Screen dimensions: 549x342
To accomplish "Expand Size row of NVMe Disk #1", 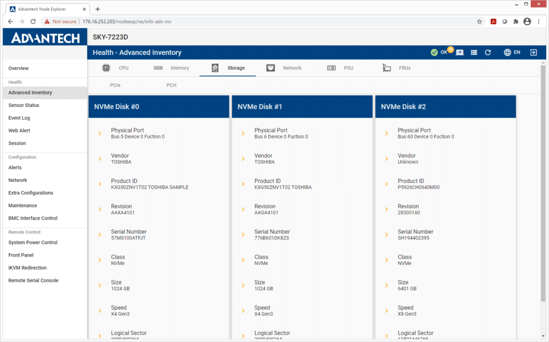I will click(x=243, y=285).
